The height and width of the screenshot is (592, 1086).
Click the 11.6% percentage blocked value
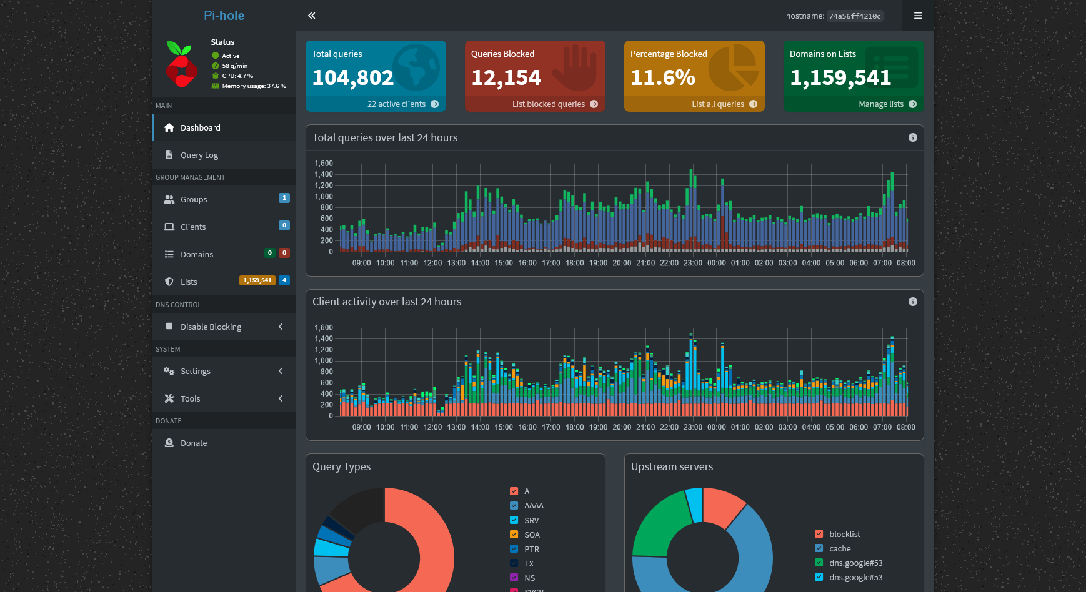coord(663,77)
